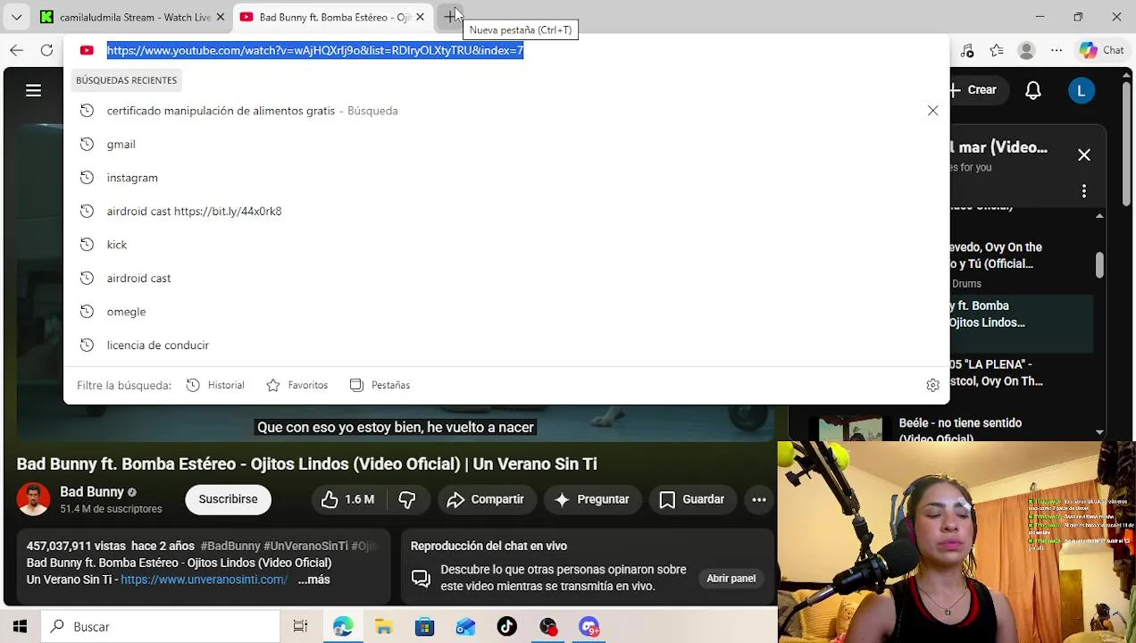Image resolution: width=1136 pixels, height=643 pixels.
Task: Select the Bad Bunny ft. Bomba Estéreo tab
Action: tap(333, 17)
